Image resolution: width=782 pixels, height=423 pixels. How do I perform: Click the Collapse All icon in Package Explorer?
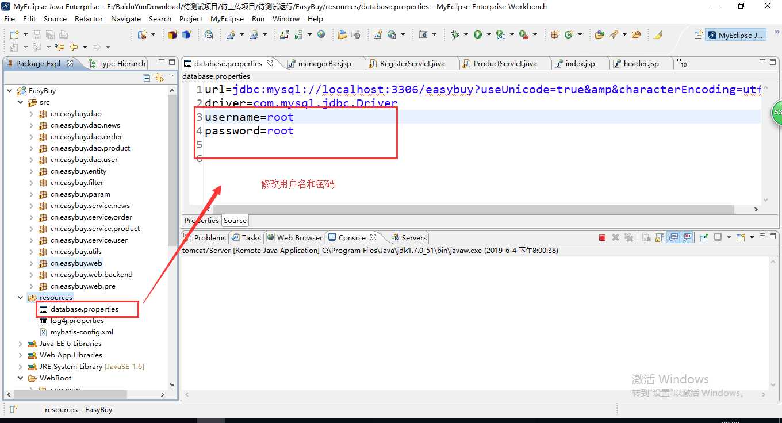pyautogui.click(x=146, y=78)
